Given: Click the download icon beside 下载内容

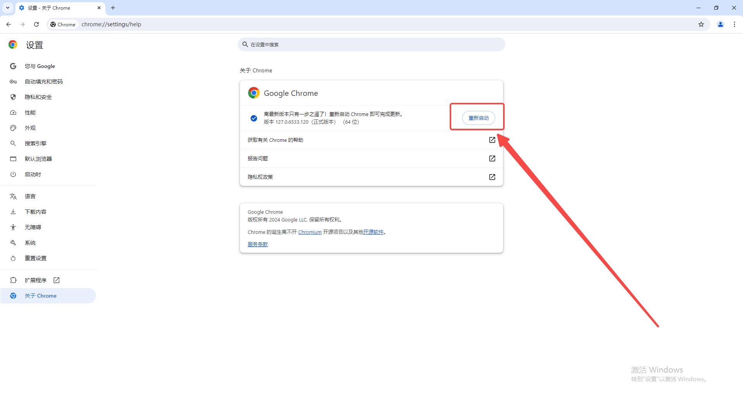Looking at the screenshot, I should 13,212.
